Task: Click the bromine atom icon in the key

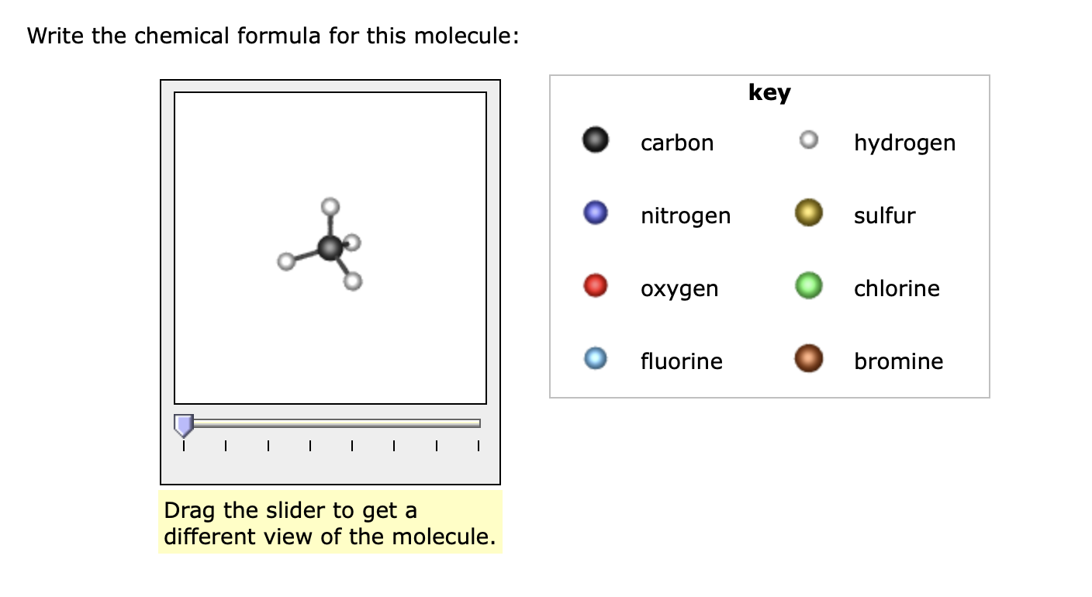Action: (808, 360)
